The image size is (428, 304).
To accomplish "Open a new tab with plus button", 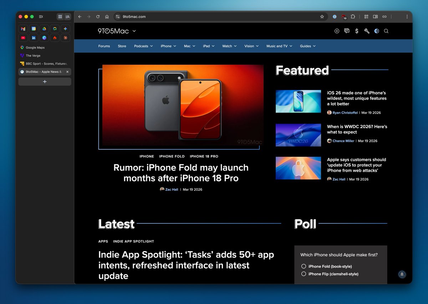I will 45,82.
